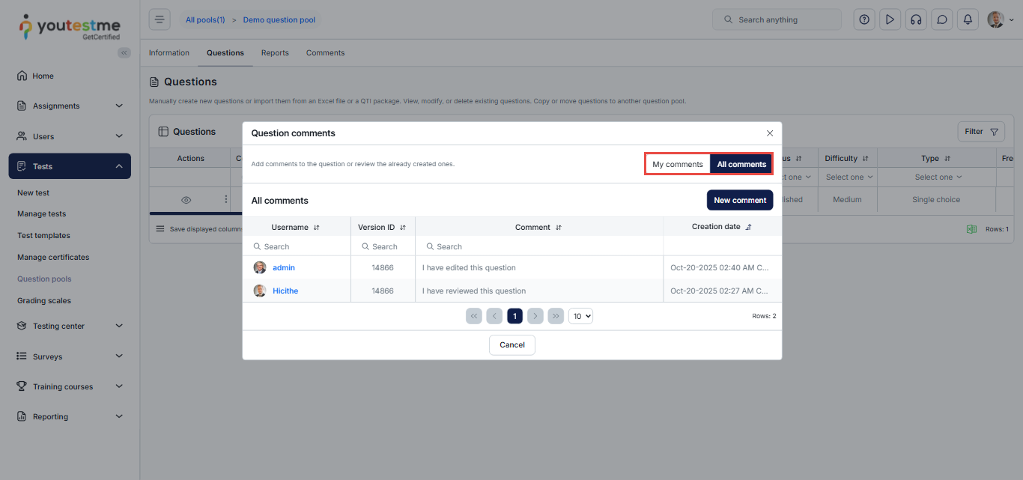Click the New comment button
Viewport: 1023px width, 480px height.
(739, 200)
